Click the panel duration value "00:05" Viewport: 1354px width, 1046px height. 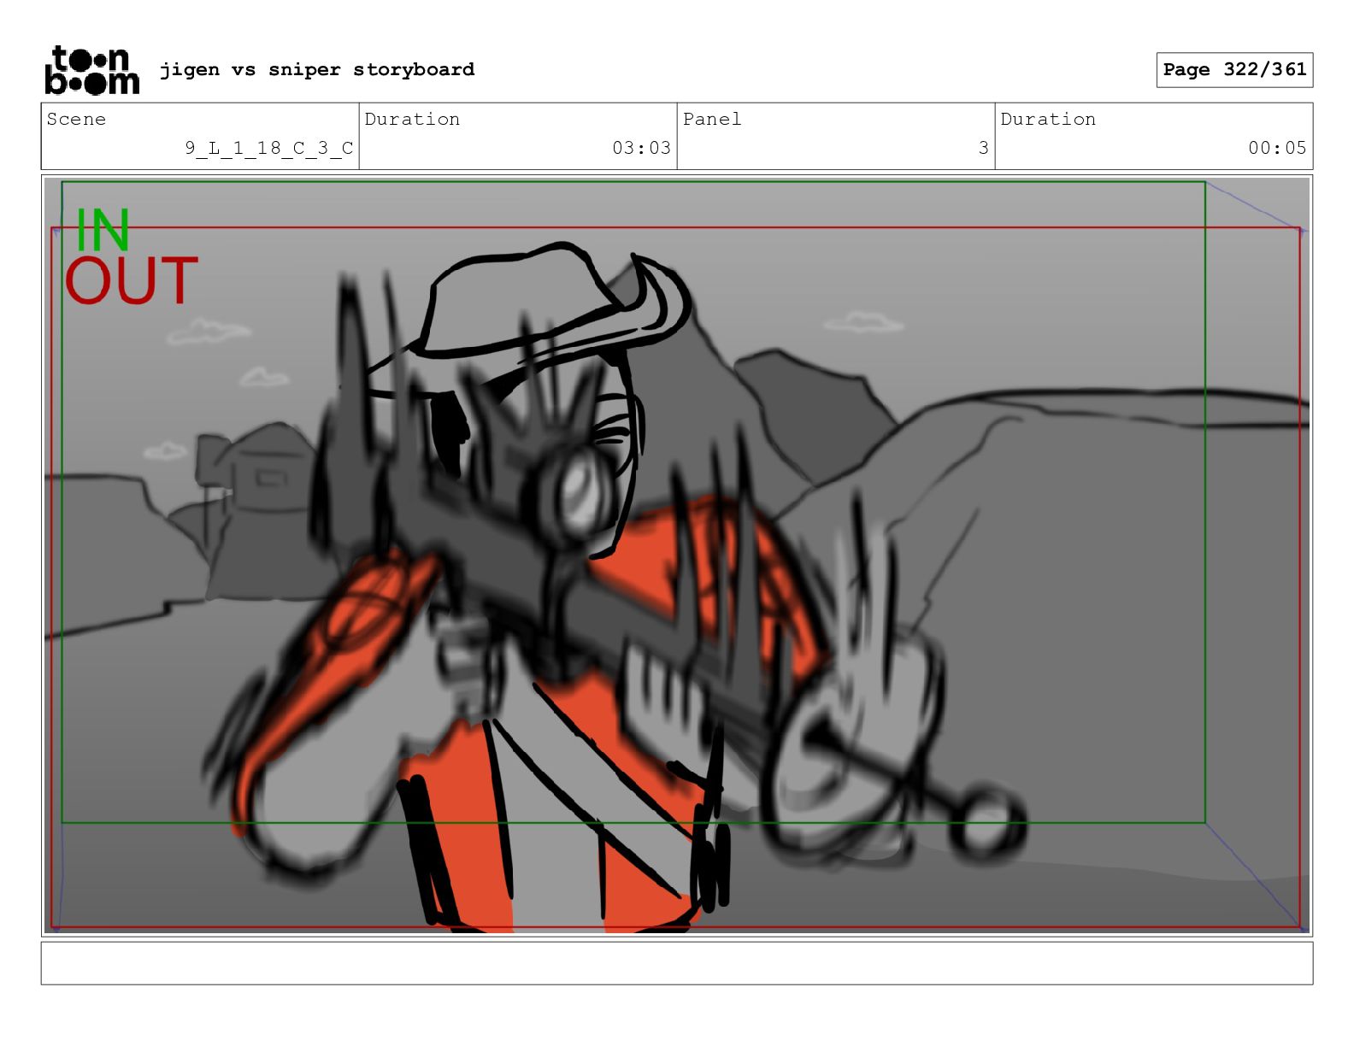1277,148
